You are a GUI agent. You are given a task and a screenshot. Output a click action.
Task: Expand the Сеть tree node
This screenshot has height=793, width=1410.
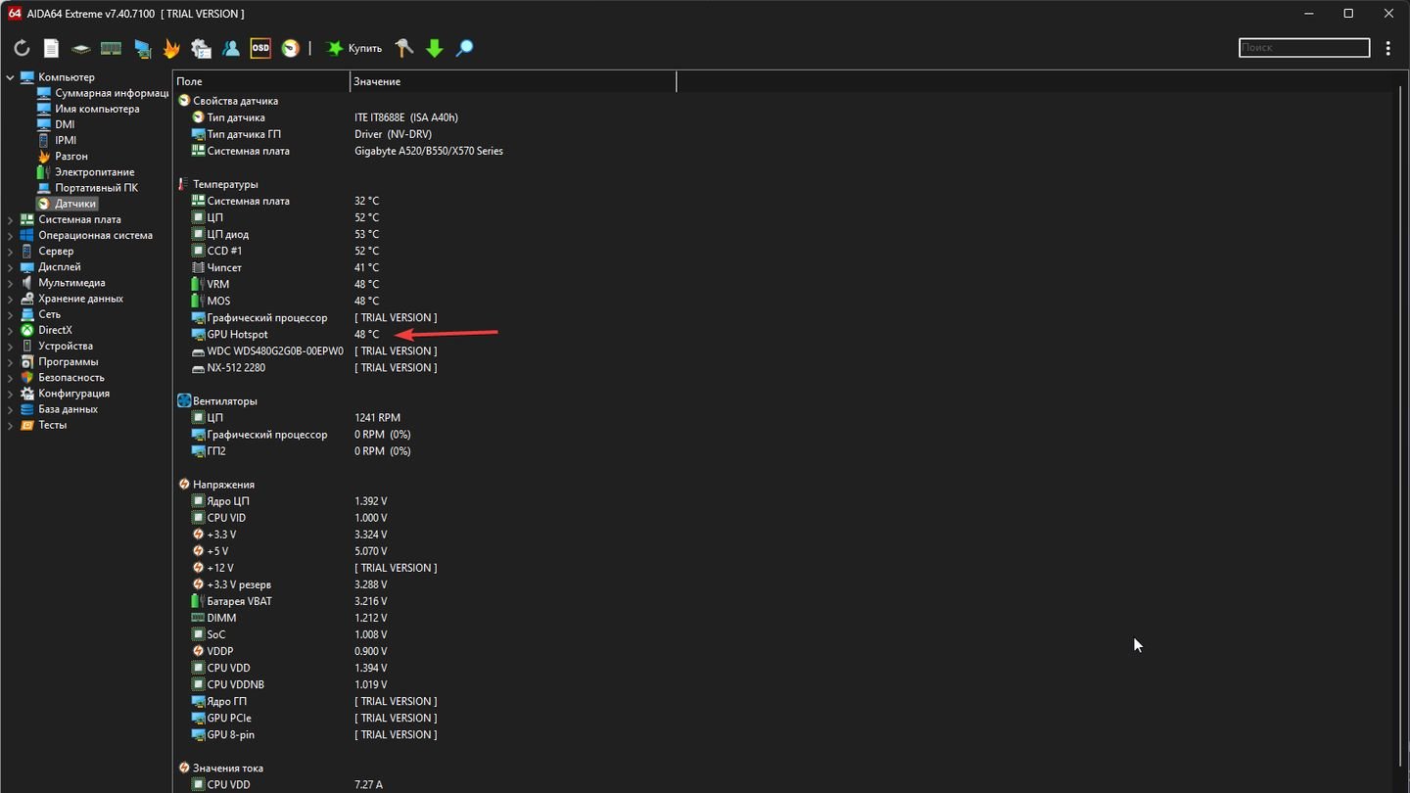click(x=11, y=315)
